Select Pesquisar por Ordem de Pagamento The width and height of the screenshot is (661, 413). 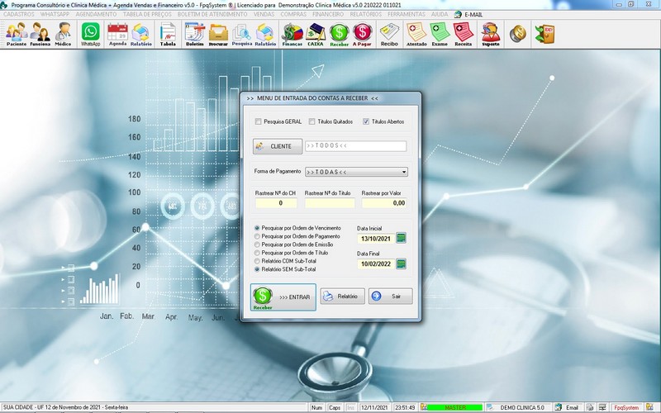[x=257, y=236]
